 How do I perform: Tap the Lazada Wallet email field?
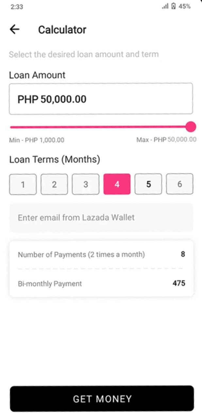point(101,217)
